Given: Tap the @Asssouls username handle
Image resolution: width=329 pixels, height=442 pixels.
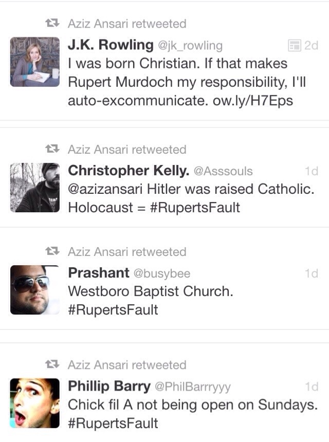Looking at the screenshot, I should (x=224, y=171).
